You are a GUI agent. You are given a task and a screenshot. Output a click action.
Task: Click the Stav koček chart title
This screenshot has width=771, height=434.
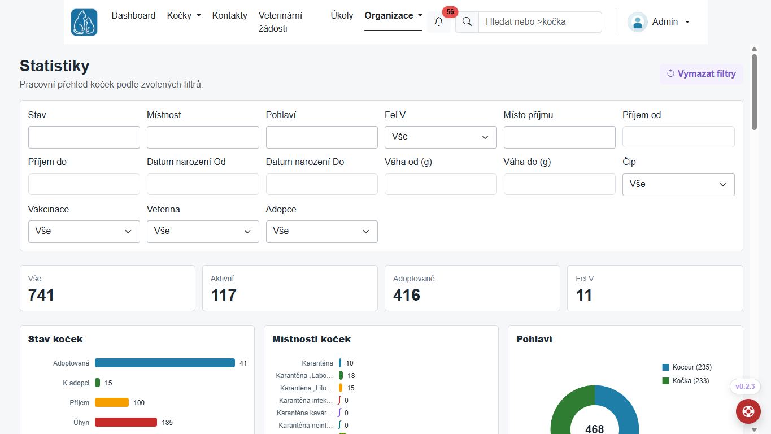click(x=55, y=339)
